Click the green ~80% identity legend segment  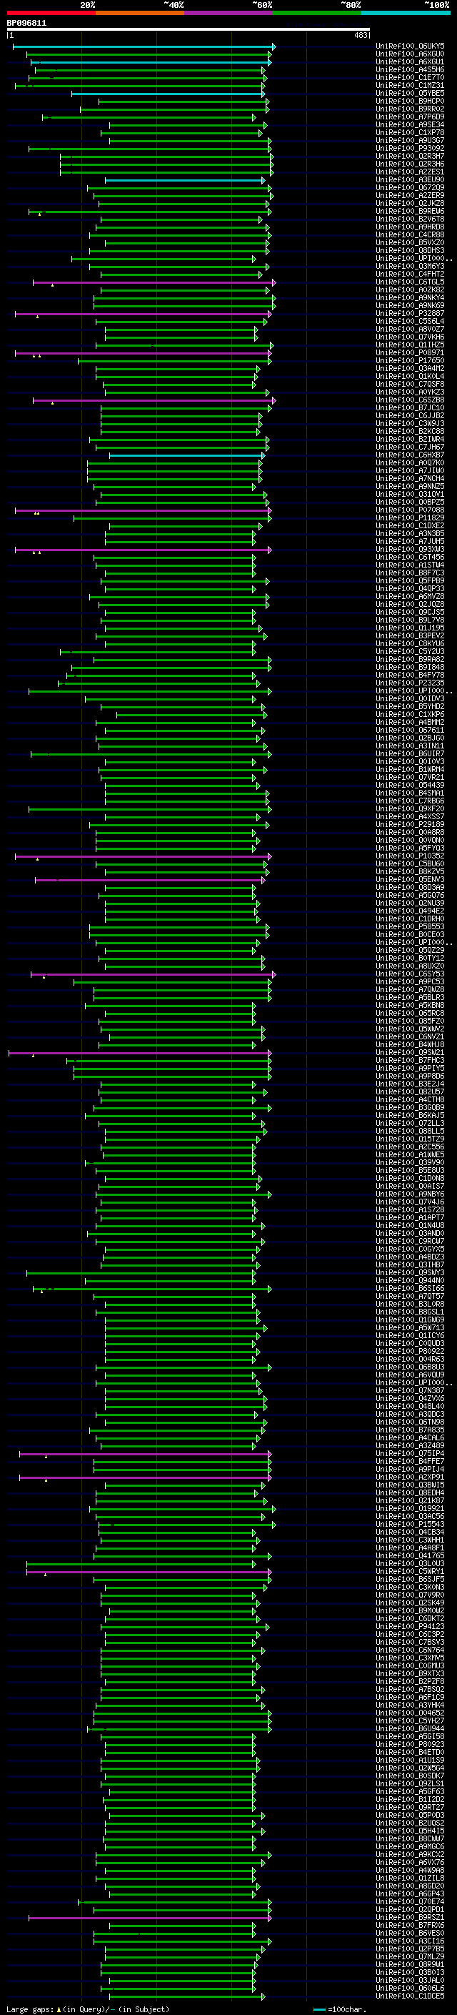317,13
